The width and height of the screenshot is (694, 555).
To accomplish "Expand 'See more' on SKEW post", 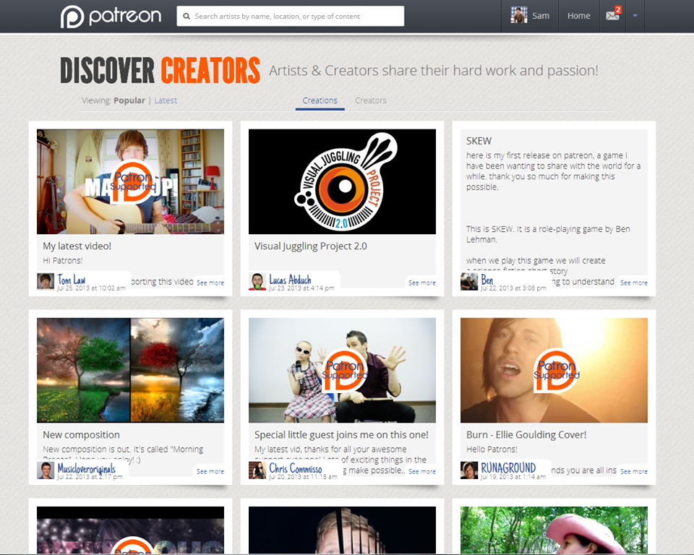I will coord(634,283).
